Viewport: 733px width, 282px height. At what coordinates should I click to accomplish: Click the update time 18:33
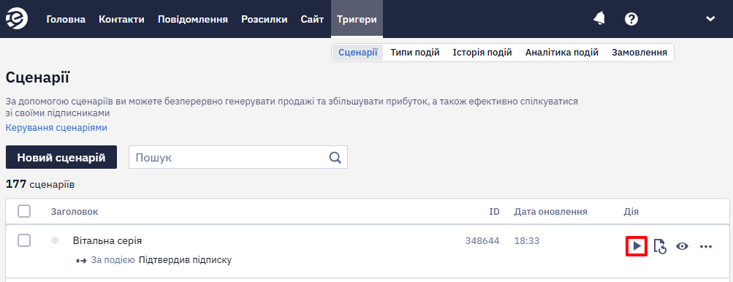point(527,241)
